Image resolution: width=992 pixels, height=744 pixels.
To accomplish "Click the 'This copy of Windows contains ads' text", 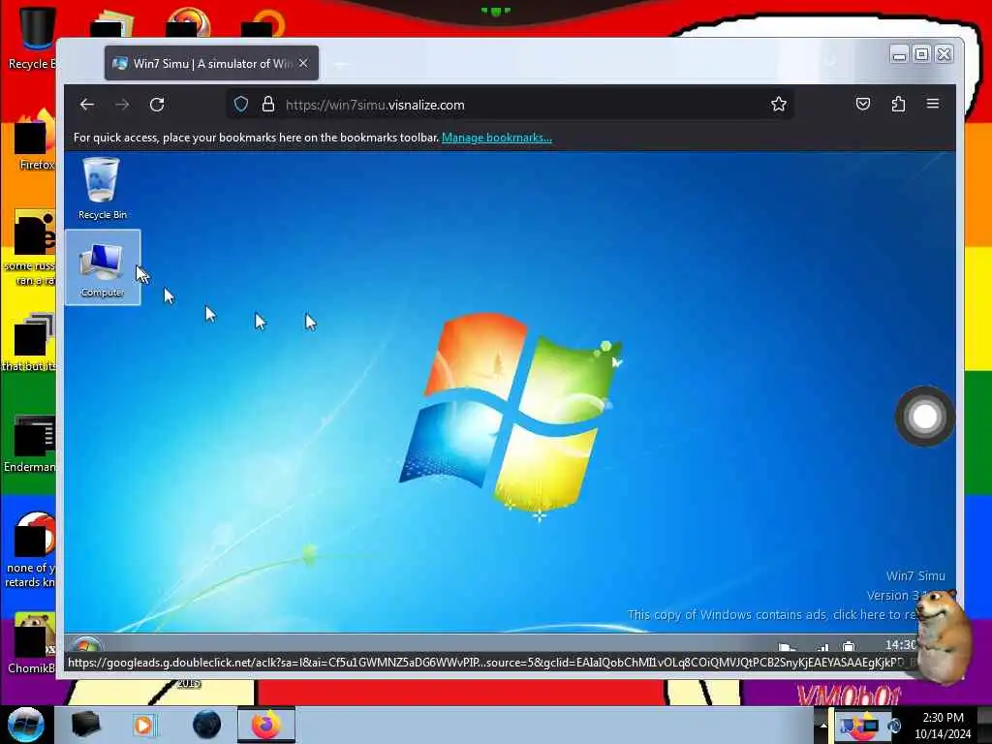I will 772,614.
